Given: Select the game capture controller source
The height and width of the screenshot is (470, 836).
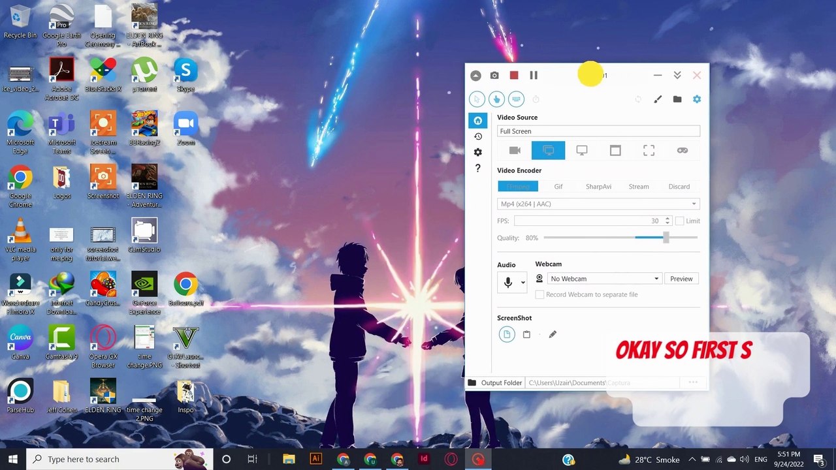Looking at the screenshot, I should tap(683, 151).
